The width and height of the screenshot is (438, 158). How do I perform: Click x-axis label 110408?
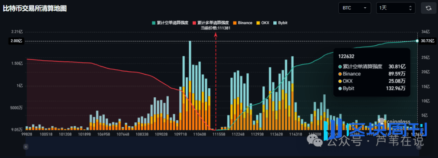(x=200, y=135)
